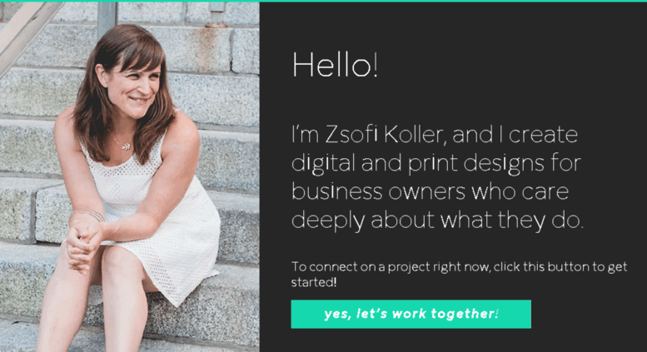
Task: Click the "deeply about what they do." line
Action: tap(437, 221)
